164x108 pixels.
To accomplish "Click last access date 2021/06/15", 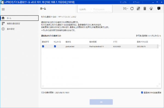I will point(141,47).
